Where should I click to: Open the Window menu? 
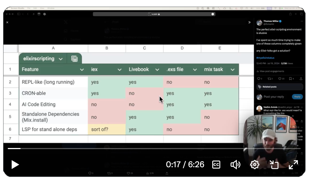(51, 8)
